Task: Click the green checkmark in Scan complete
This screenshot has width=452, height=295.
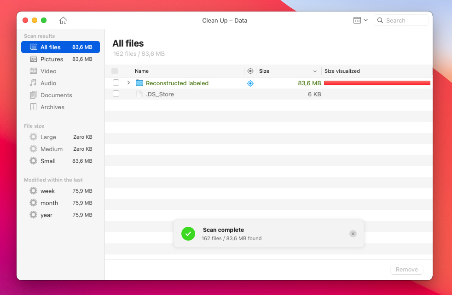Action: coord(188,234)
